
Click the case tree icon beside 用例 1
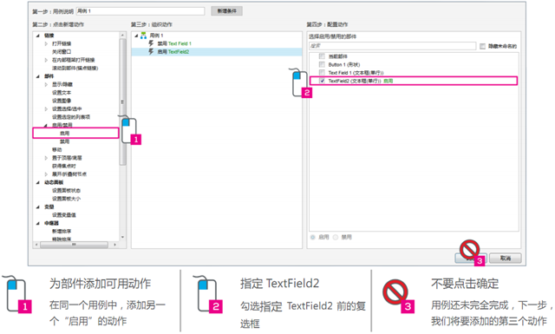143,36
